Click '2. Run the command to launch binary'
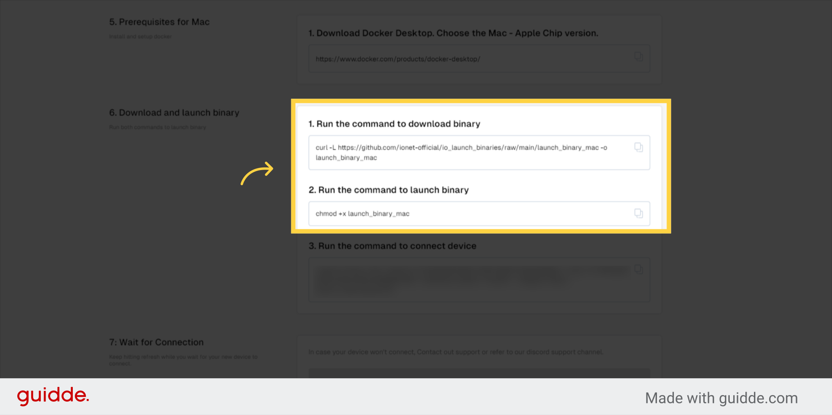The width and height of the screenshot is (832, 415). click(x=389, y=190)
